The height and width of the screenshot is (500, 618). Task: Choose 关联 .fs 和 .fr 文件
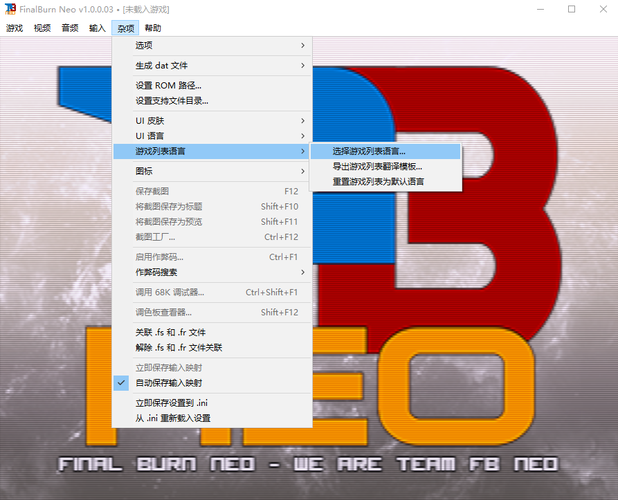212,332
